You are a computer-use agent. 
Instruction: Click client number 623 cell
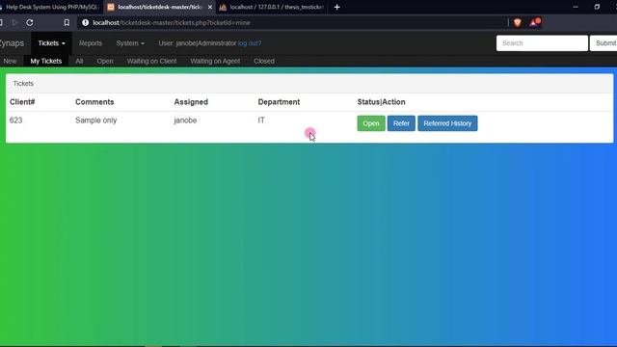[x=15, y=120]
